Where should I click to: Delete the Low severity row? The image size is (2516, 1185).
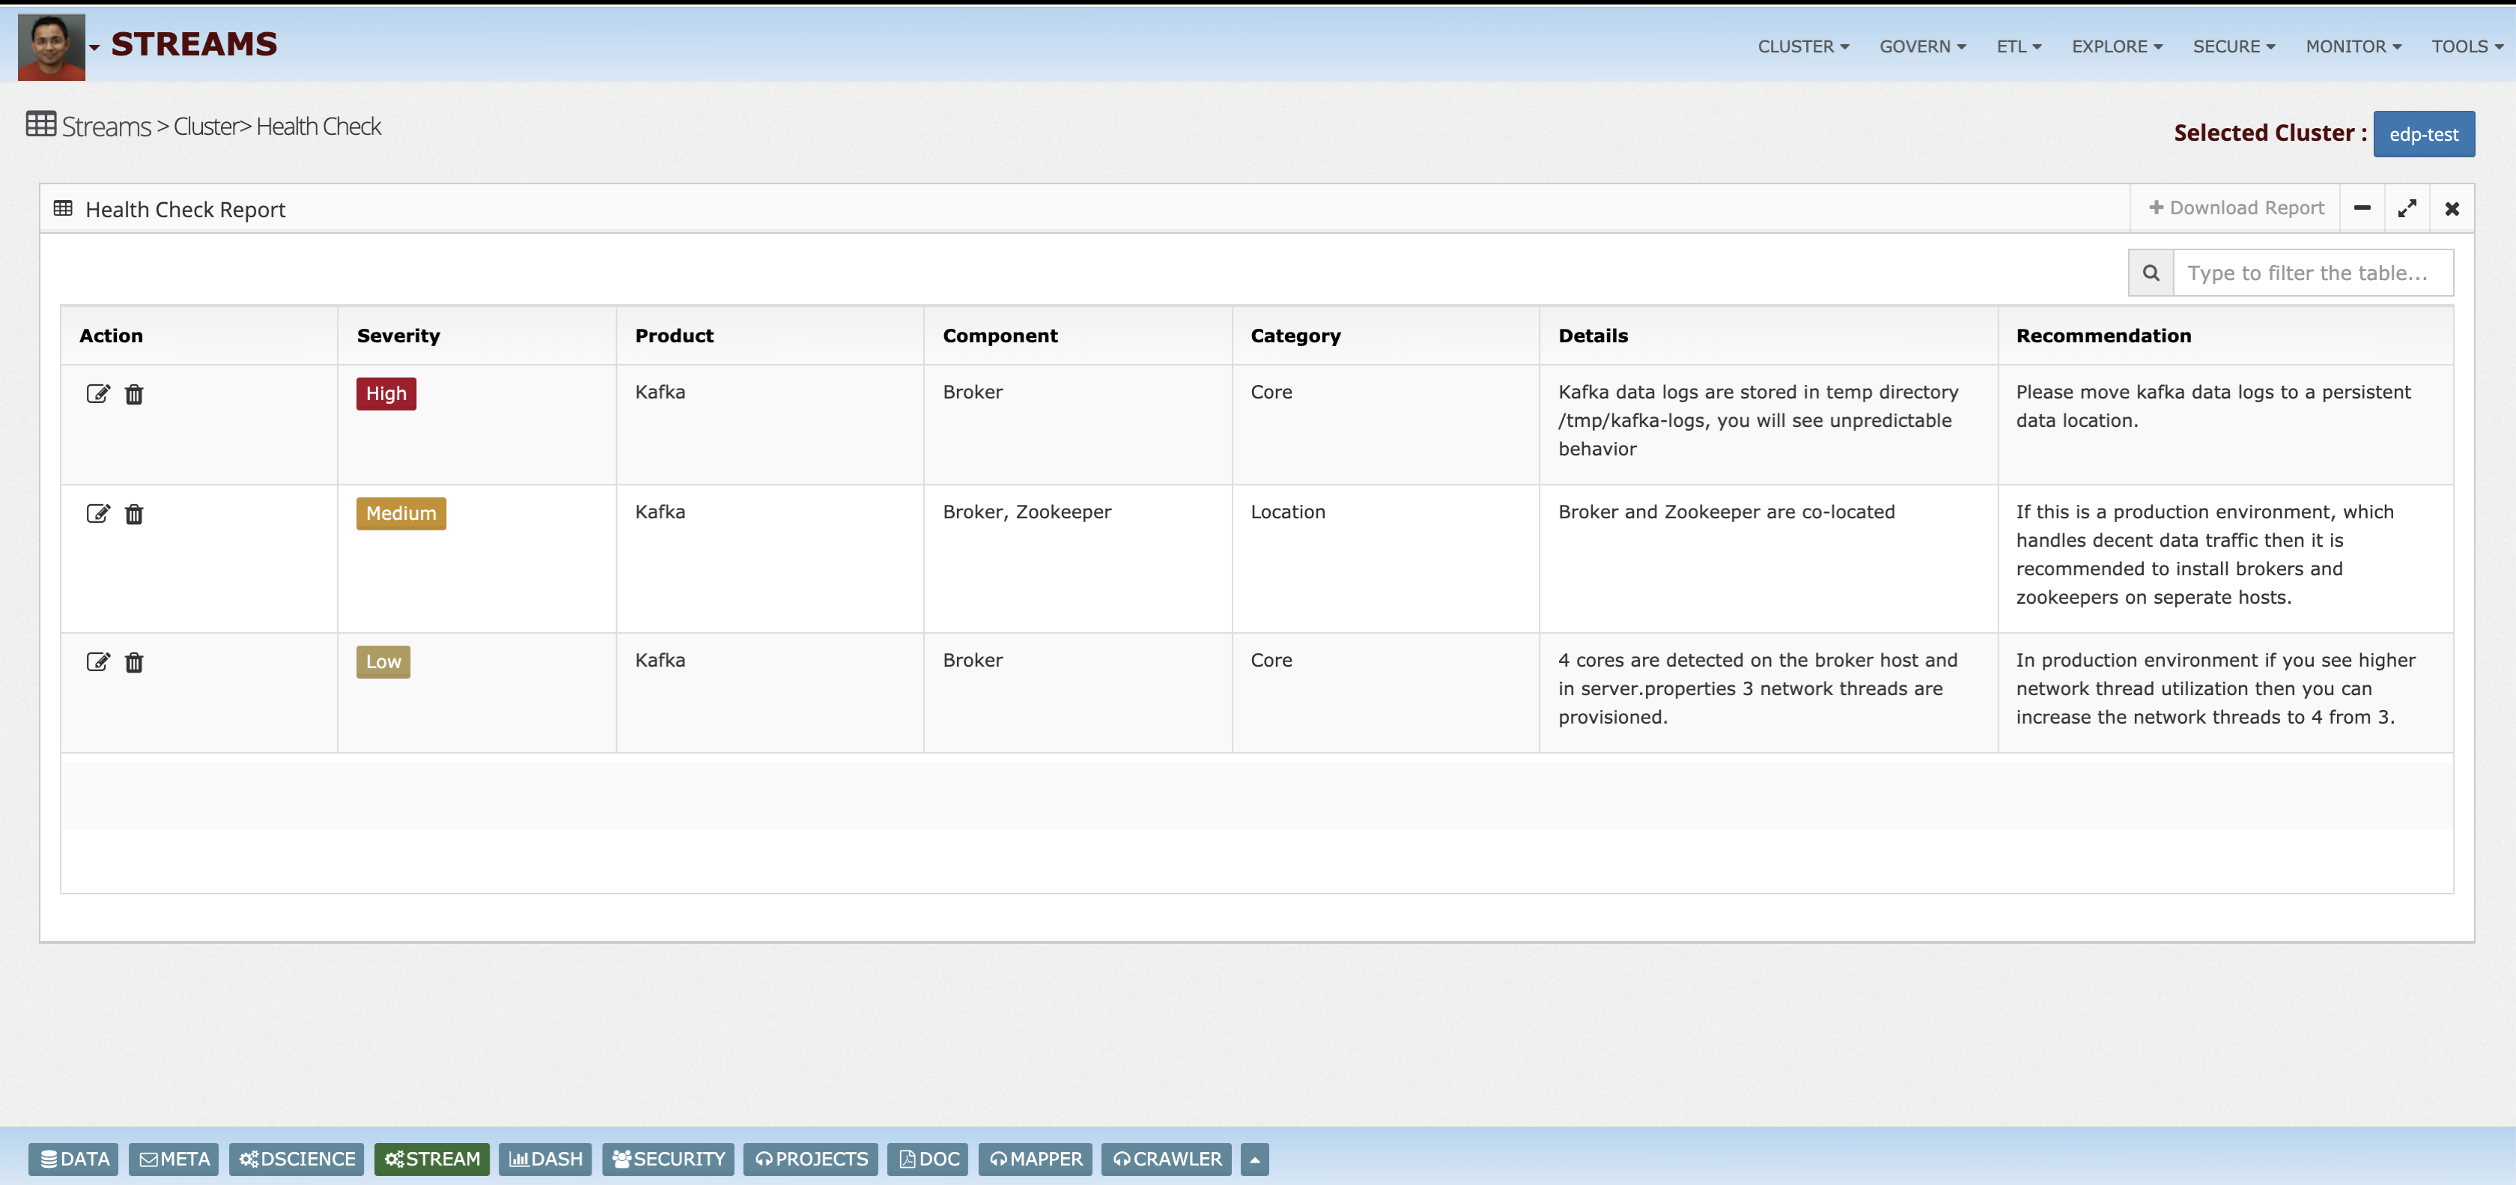point(134,662)
